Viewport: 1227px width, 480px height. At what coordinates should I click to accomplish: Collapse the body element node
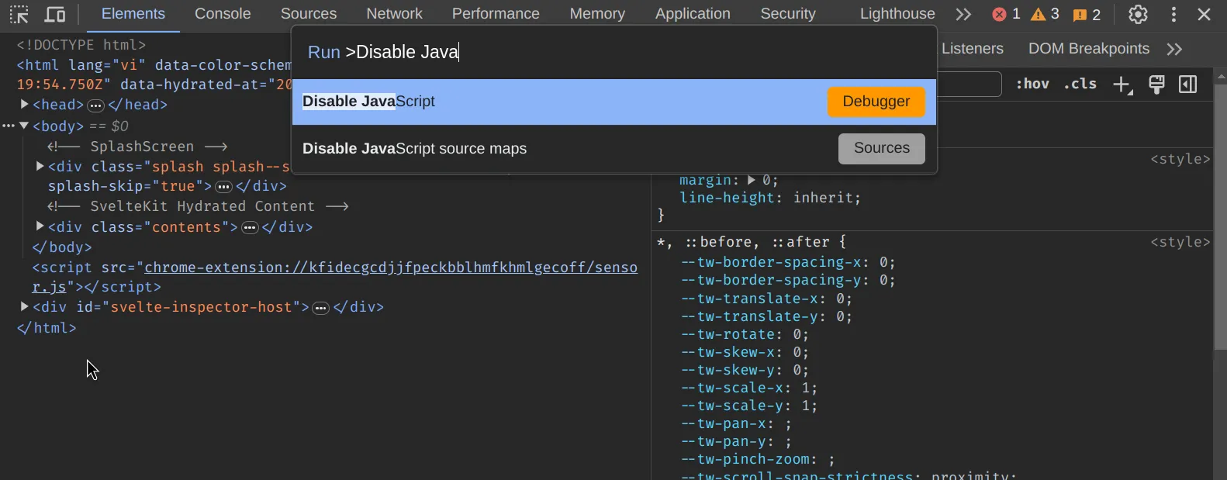coord(24,125)
